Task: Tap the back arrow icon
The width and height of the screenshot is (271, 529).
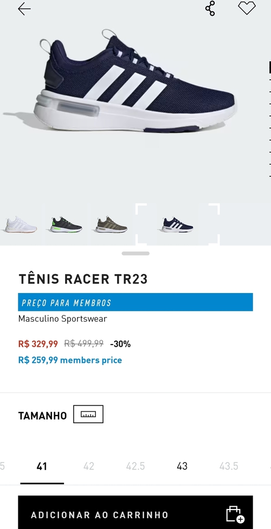Action: [x=24, y=9]
